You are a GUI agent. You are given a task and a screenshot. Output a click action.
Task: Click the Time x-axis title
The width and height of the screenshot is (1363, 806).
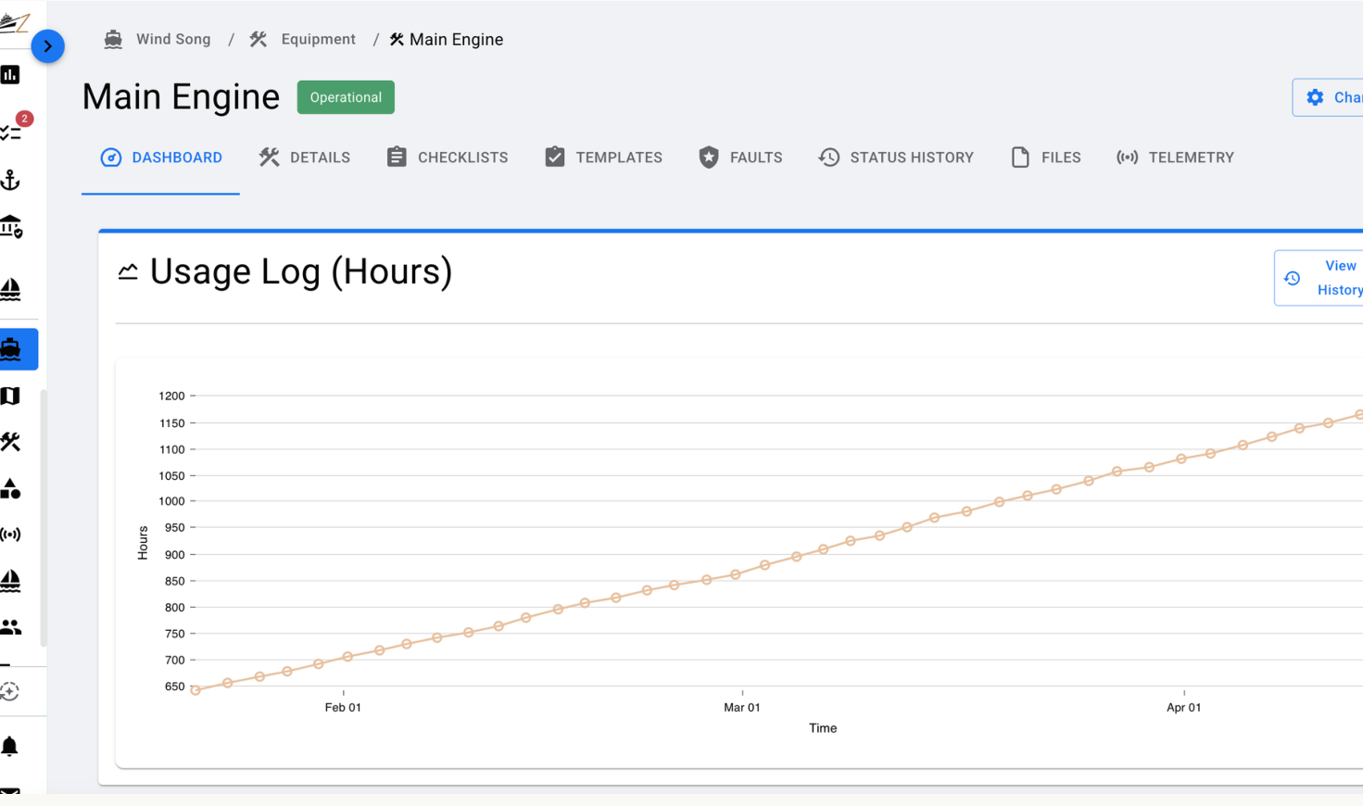(x=823, y=728)
